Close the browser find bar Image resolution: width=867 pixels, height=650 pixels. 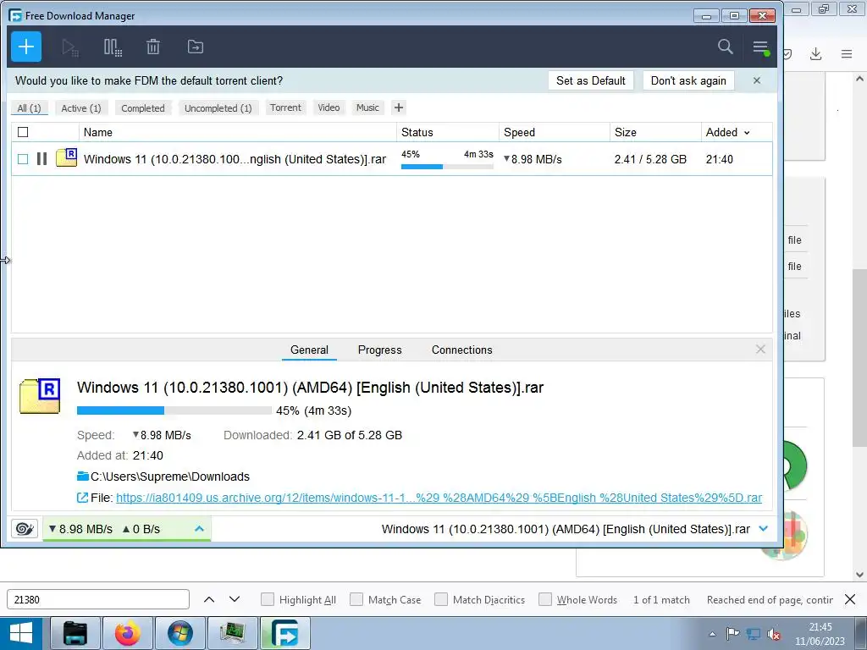pos(850,599)
